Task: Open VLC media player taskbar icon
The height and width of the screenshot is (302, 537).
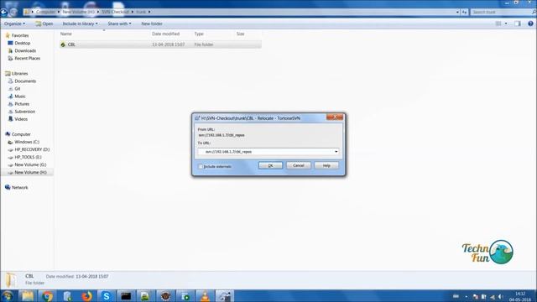Action: point(205,296)
